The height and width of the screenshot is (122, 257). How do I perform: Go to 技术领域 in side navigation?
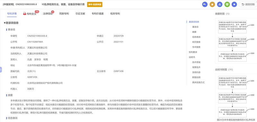196,62
